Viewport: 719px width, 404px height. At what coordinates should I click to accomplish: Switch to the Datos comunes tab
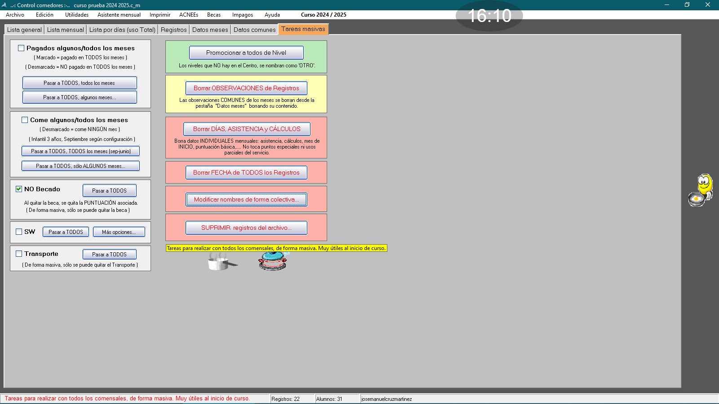tap(255, 30)
